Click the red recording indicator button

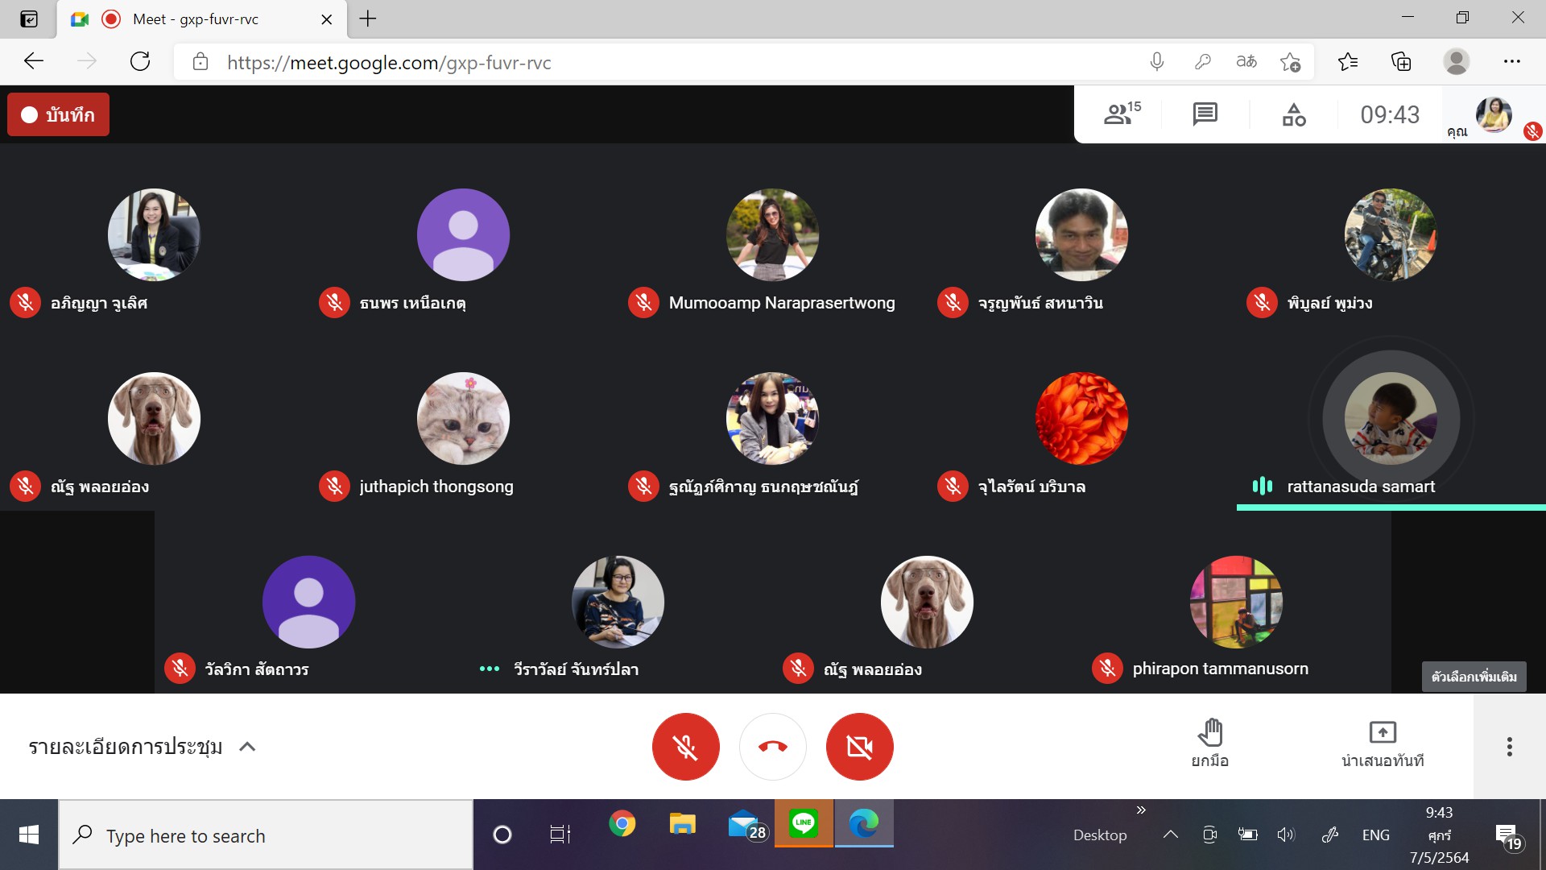(x=58, y=114)
